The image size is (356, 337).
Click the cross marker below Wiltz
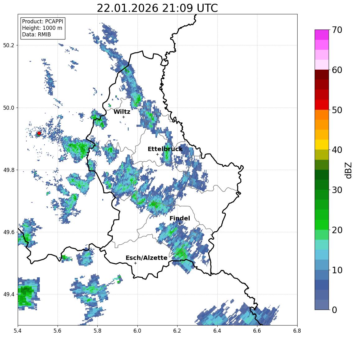pos(123,117)
